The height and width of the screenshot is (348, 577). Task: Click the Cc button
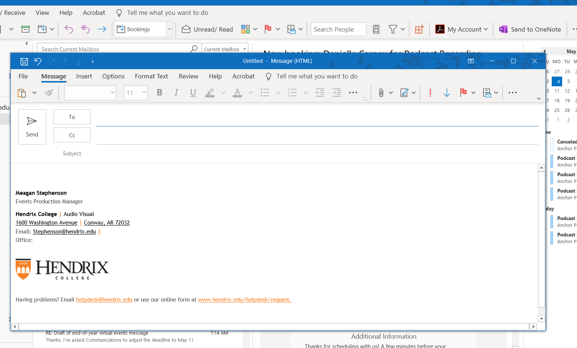72,135
